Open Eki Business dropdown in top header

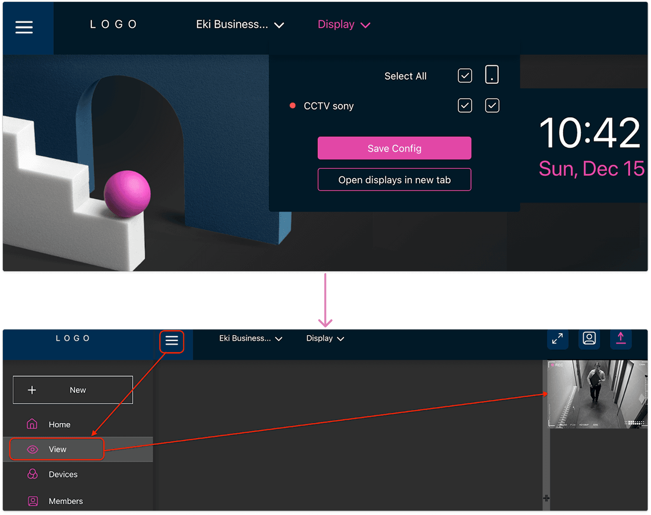pos(239,25)
